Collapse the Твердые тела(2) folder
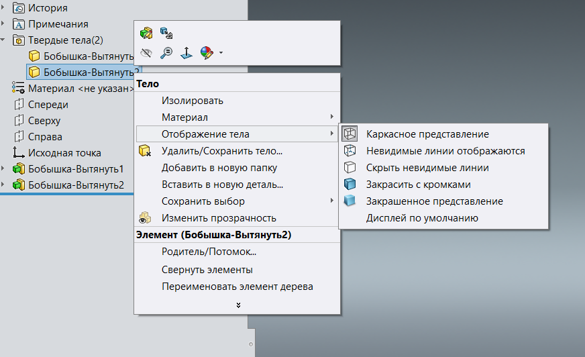The height and width of the screenshot is (357, 585). click(x=4, y=40)
